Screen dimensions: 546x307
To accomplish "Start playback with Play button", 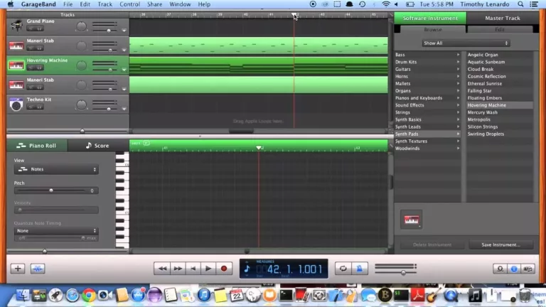I will [208, 269].
